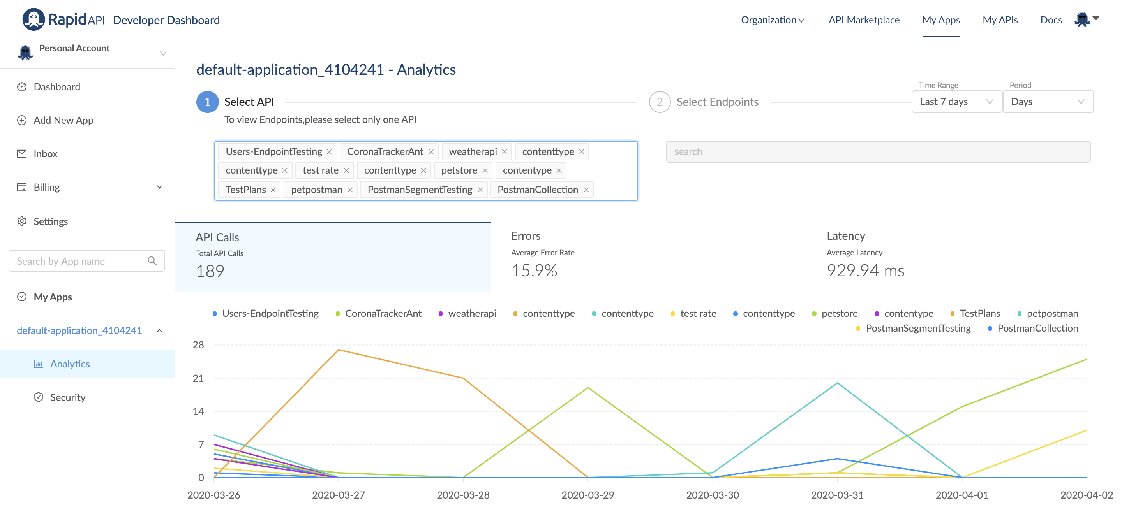This screenshot has width=1122, height=520.
Task: Remove the weatherapi tag with its X
Action: 505,151
